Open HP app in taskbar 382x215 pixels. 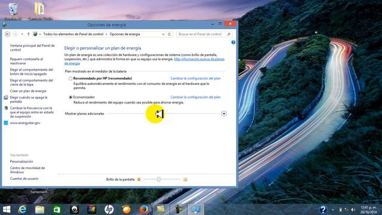109,210
